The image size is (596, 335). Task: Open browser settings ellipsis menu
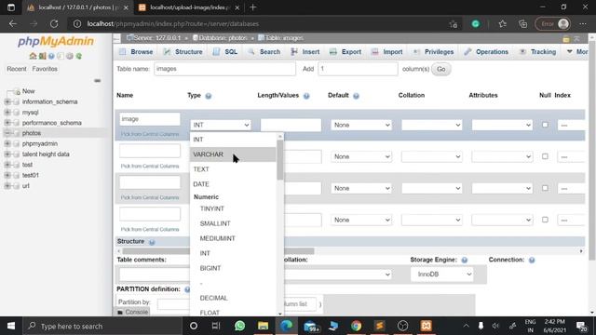583,23
